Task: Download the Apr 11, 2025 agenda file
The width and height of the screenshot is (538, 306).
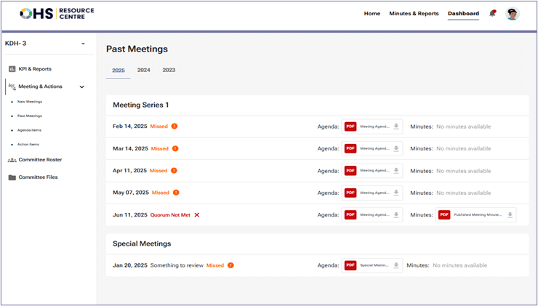Action: click(396, 171)
